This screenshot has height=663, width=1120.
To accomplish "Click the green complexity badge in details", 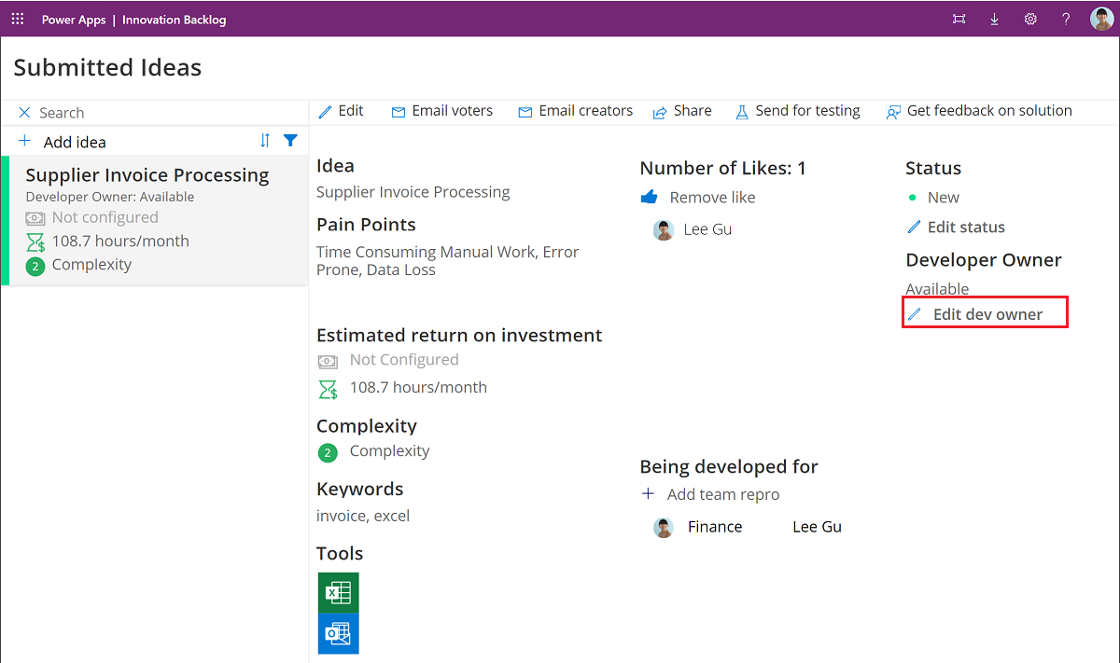I will [328, 453].
